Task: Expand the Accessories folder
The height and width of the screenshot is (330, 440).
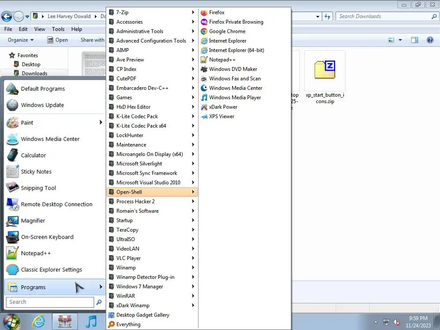Action: [152, 22]
